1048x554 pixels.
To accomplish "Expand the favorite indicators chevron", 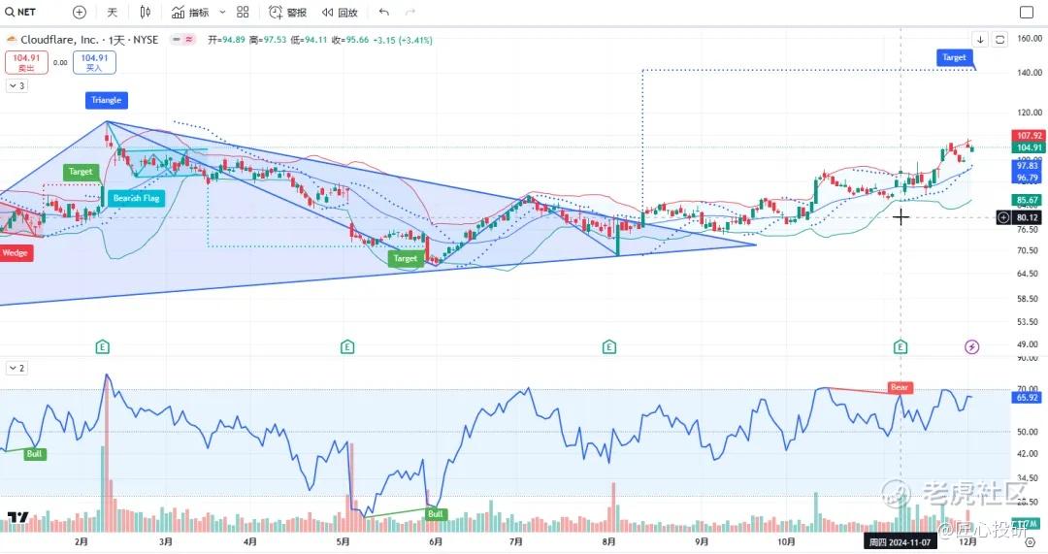I will click(222, 12).
